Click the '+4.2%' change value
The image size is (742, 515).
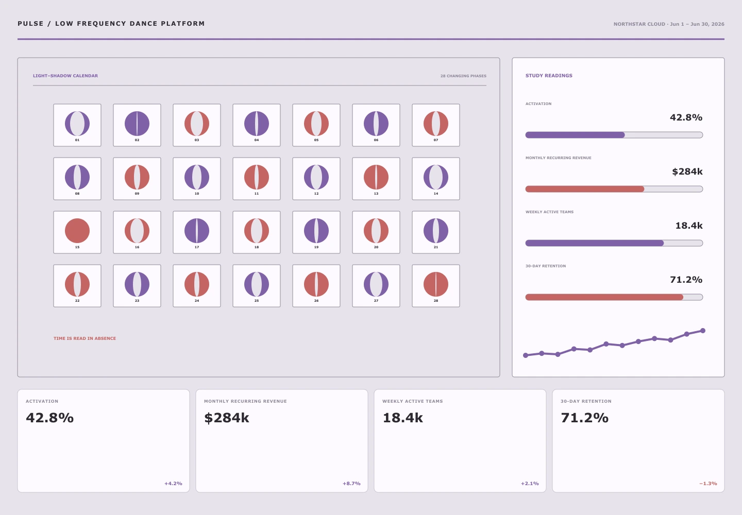[x=173, y=484]
